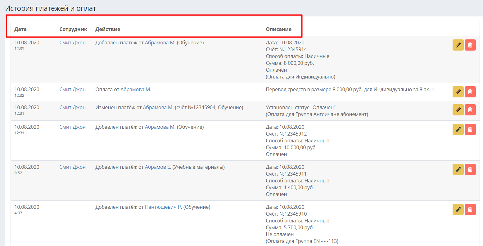This screenshot has width=483, height=246.
Task: Click the Сотрудник column header
Action: (x=73, y=29)
